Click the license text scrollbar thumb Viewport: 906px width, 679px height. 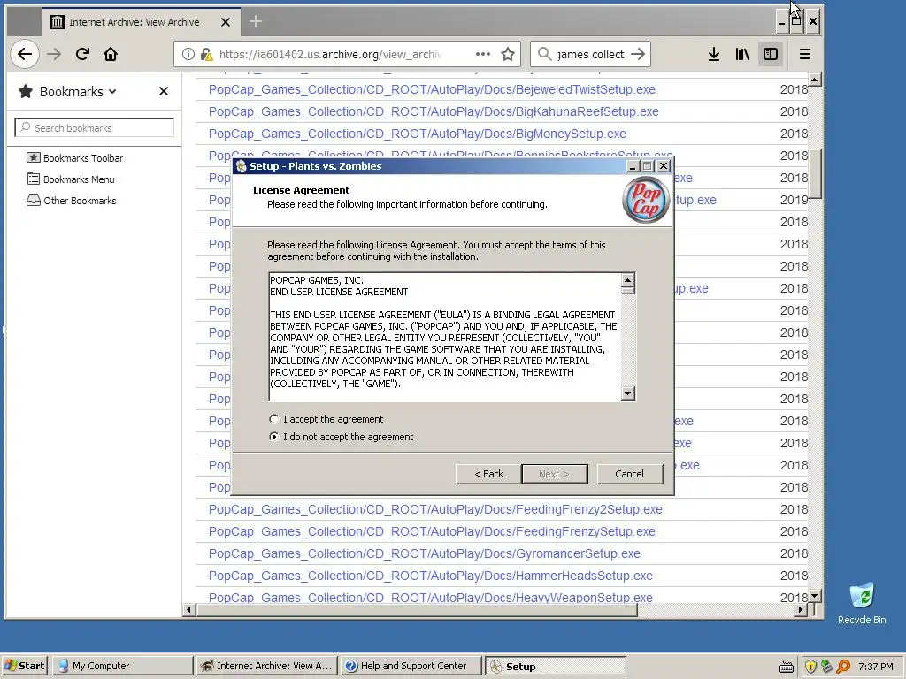[628, 290]
